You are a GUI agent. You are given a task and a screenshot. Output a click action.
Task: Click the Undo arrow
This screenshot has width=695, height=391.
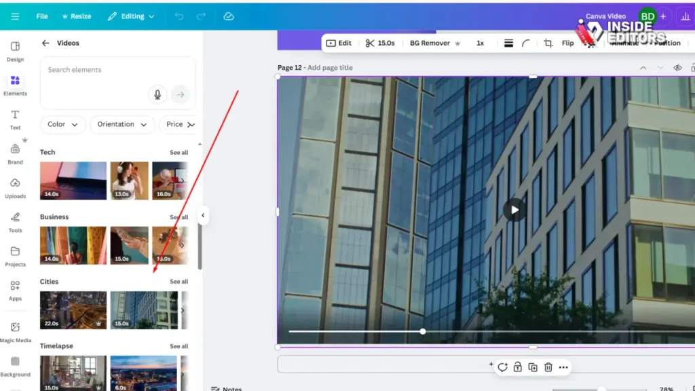[x=179, y=16]
